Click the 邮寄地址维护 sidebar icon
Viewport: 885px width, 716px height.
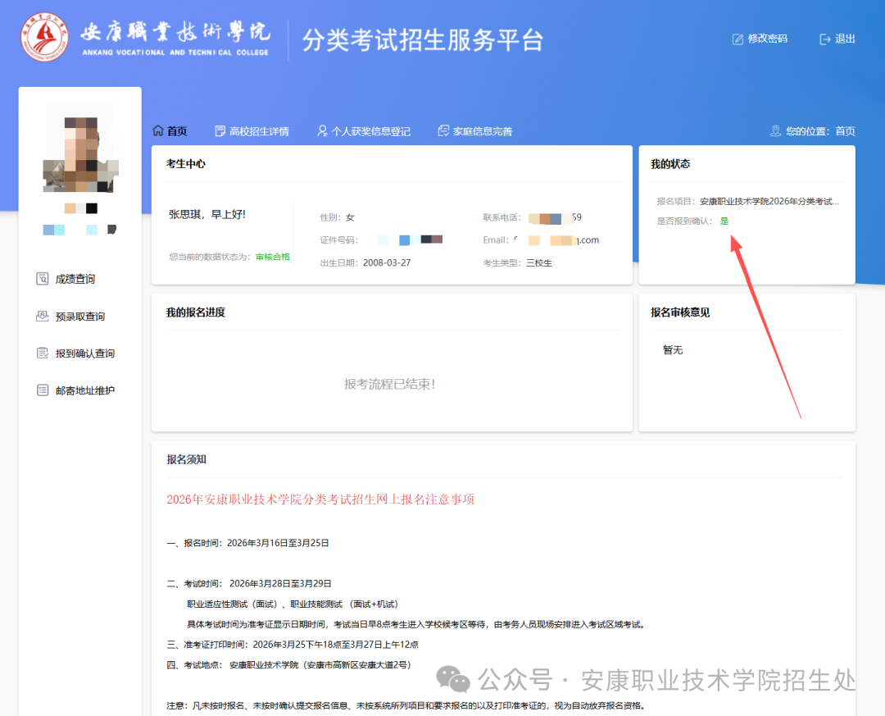[x=43, y=390]
